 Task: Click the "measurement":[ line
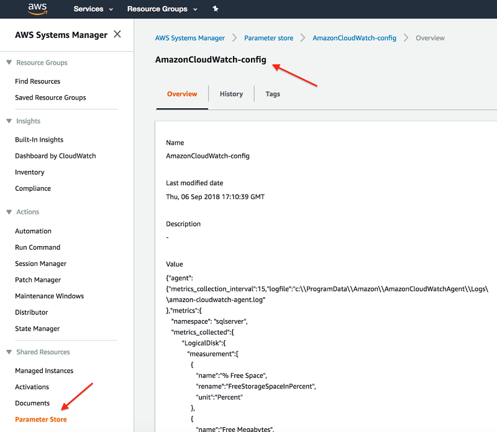(212, 354)
